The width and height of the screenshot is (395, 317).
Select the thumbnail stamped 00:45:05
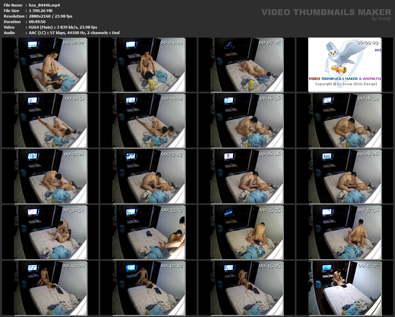pos(246,288)
